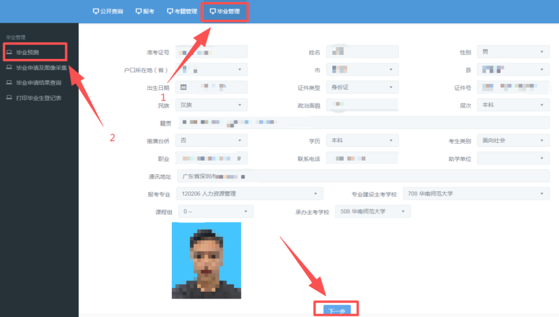Click the monitor icon beside 公开查询
The image size is (559, 317).
95,10
